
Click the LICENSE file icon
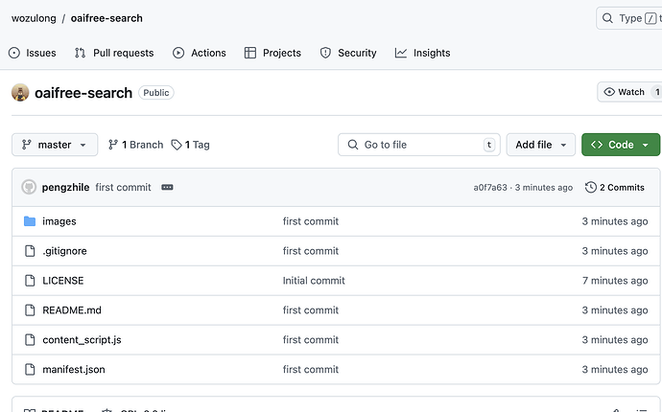(x=30, y=281)
